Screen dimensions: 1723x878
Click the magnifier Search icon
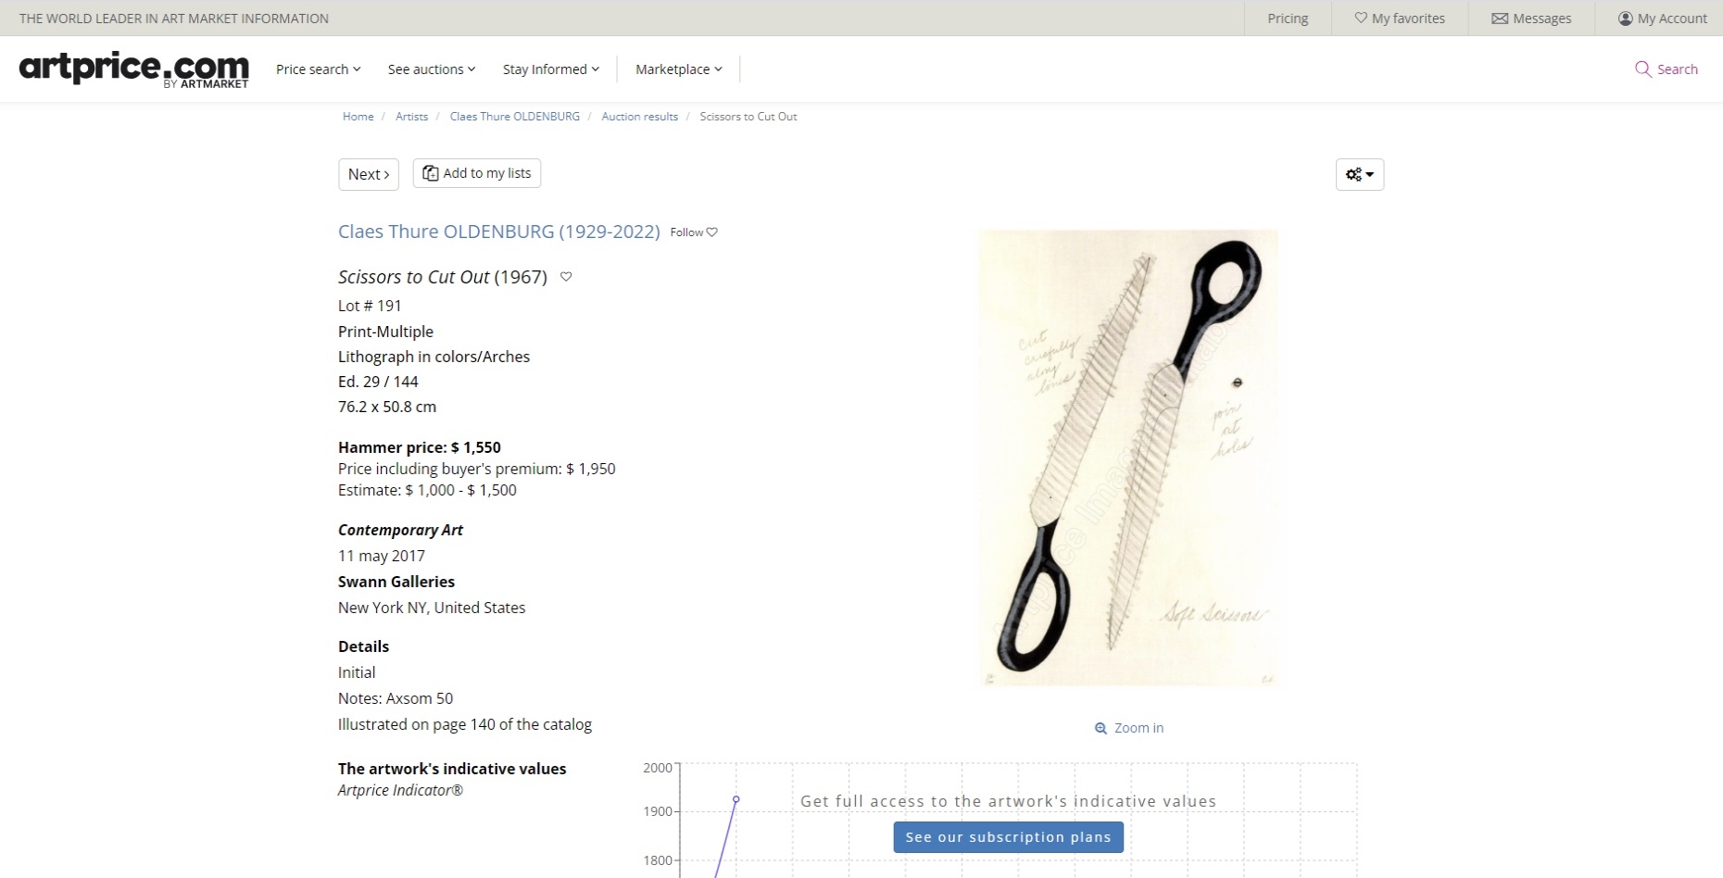click(x=1642, y=69)
